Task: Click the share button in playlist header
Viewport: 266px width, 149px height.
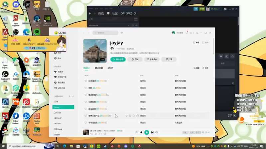Action: tap(169, 59)
